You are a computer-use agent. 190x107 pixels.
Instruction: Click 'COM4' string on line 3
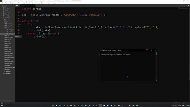pos(56,15)
